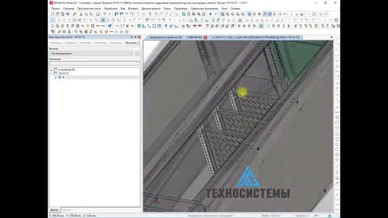Image resolution: width=388 pixels, height=218 pixels.
Task: Click the wrench settings icon
Action: 75,14
